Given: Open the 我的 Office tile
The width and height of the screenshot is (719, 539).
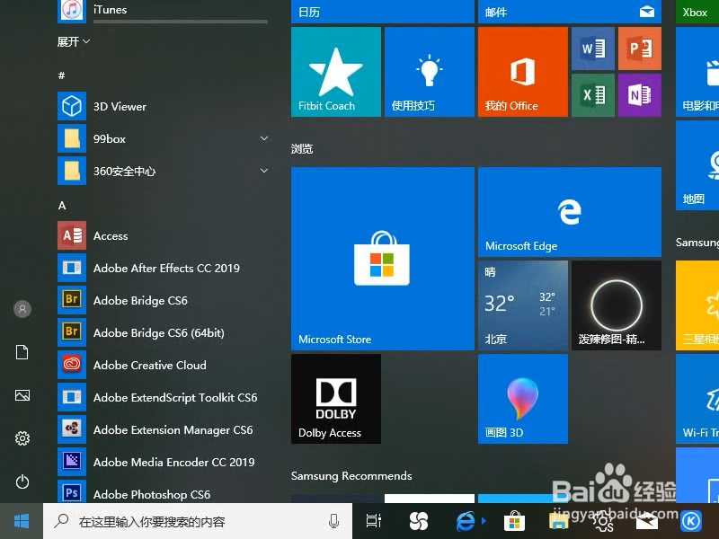Looking at the screenshot, I should coord(523,72).
